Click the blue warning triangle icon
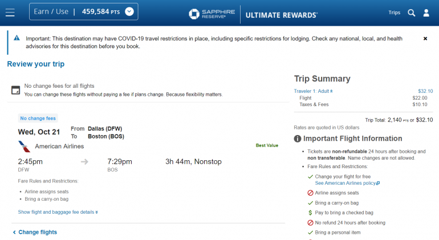Screen dimensions: 439x240 pos(17,38)
